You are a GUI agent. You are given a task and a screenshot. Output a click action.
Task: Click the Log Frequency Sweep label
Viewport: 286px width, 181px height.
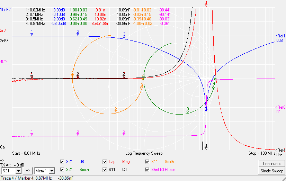[x=144, y=153]
